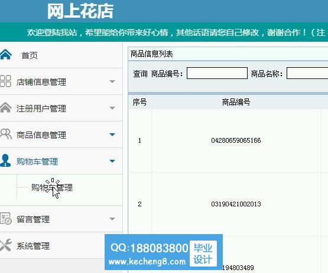The width and height of the screenshot is (328, 273).
Task: Click the 查询 label
Action: pyautogui.click(x=141, y=74)
